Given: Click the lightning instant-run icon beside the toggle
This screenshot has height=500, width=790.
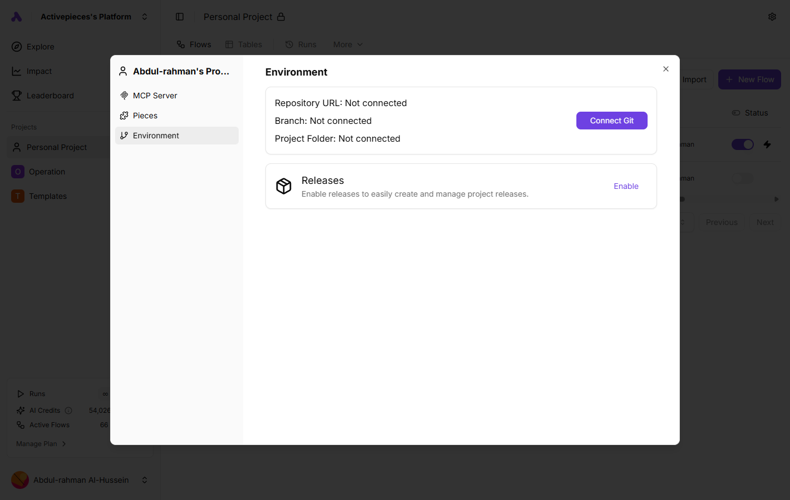Looking at the screenshot, I should [767, 144].
